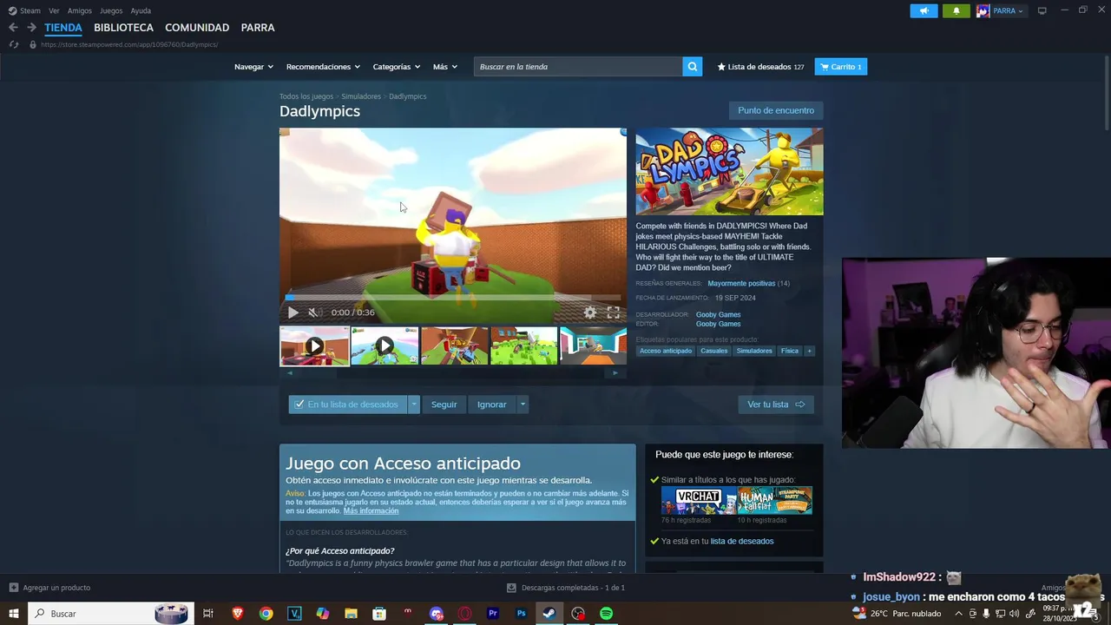Click the Seguir button
This screenshot has height=625, width=1111.
pos(444,405)
